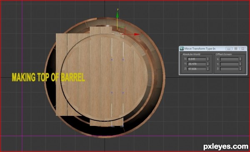Image resolution: width=250 pixels, height=152 pixels.
Task: Minimize the Move Transform Type-In dialog
Action: 229,49
